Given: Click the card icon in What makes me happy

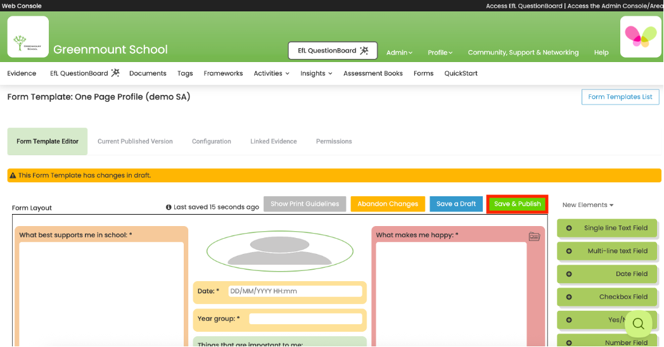Looking at the screenshot, I should 534,237.
